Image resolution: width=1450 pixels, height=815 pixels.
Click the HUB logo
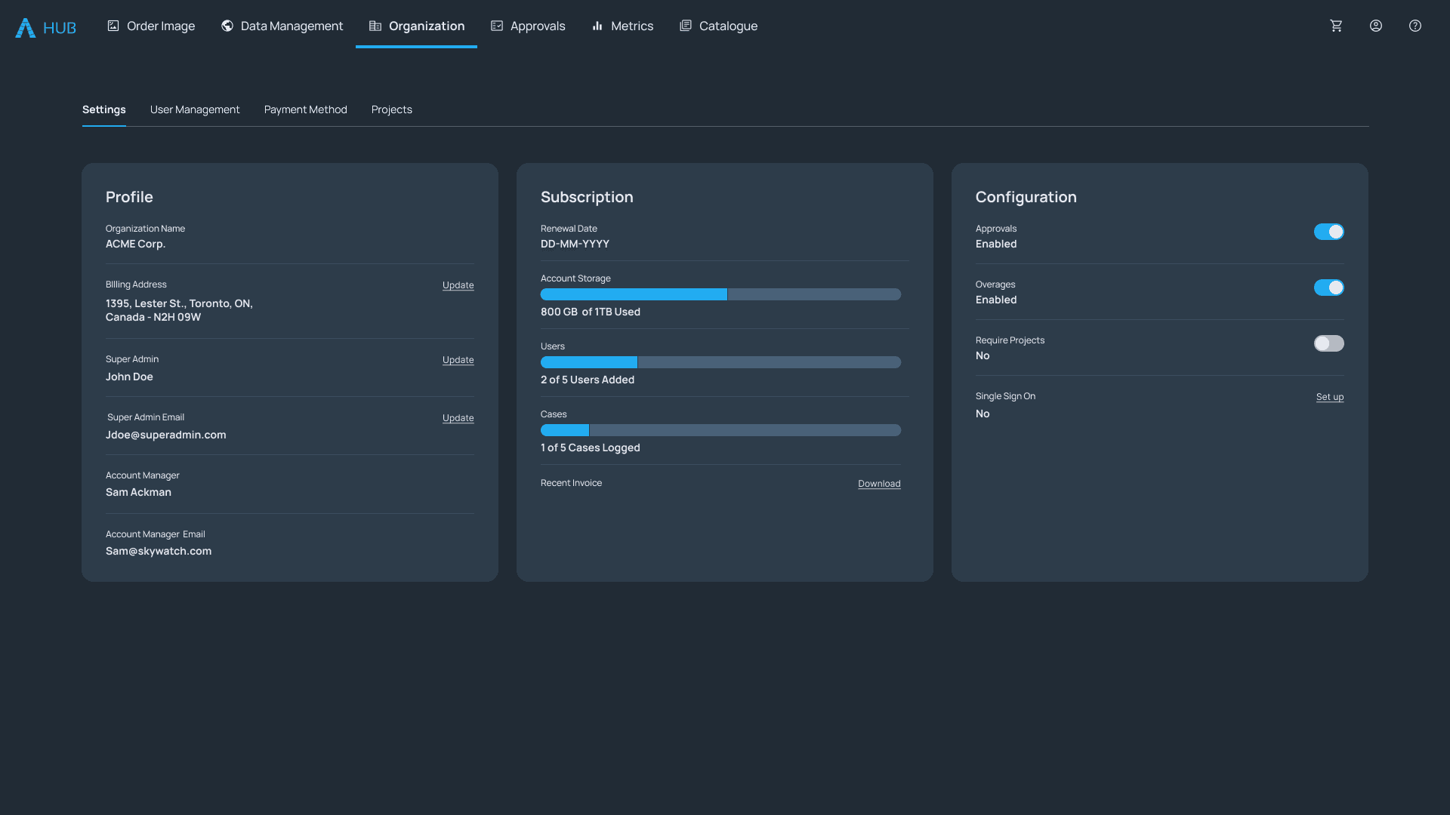click(x=45, y=27)
